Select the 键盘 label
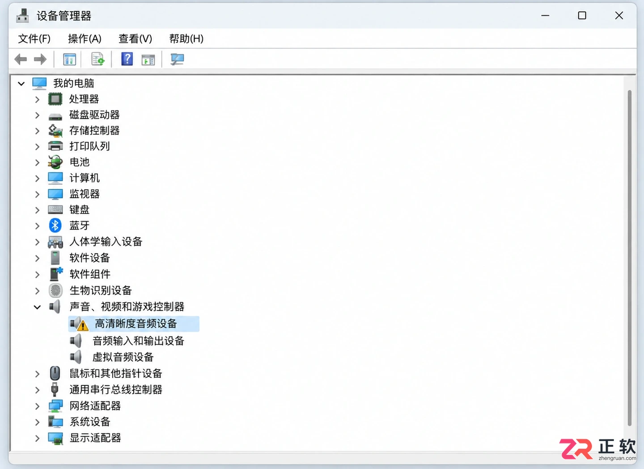This screenshot has height=469, width=644. [80, 210]
